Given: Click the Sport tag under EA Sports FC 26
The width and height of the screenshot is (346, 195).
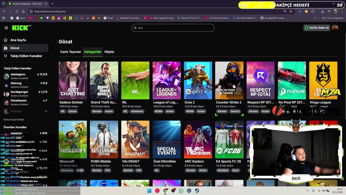Looking at the screenshot, I should [235, 170].
